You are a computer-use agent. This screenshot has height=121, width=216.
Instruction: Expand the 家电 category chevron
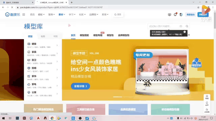57,86
